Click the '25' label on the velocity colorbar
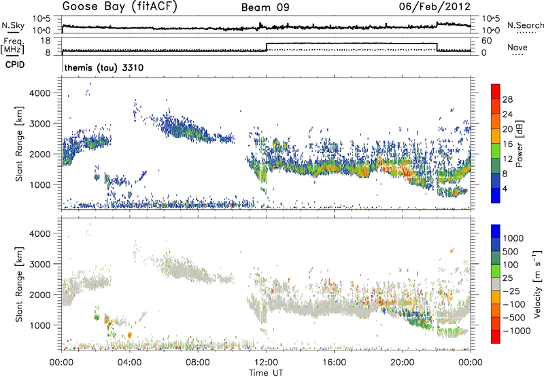544x377 pixels. coord(507,278)
